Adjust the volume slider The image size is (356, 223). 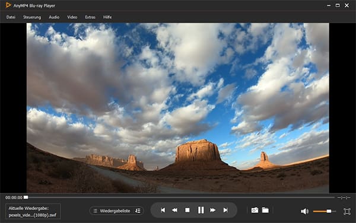click(x=325, y=211)
